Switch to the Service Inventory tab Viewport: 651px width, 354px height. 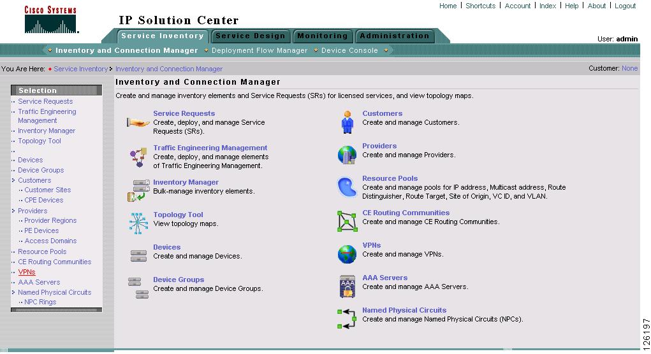(x=163, y=36)
